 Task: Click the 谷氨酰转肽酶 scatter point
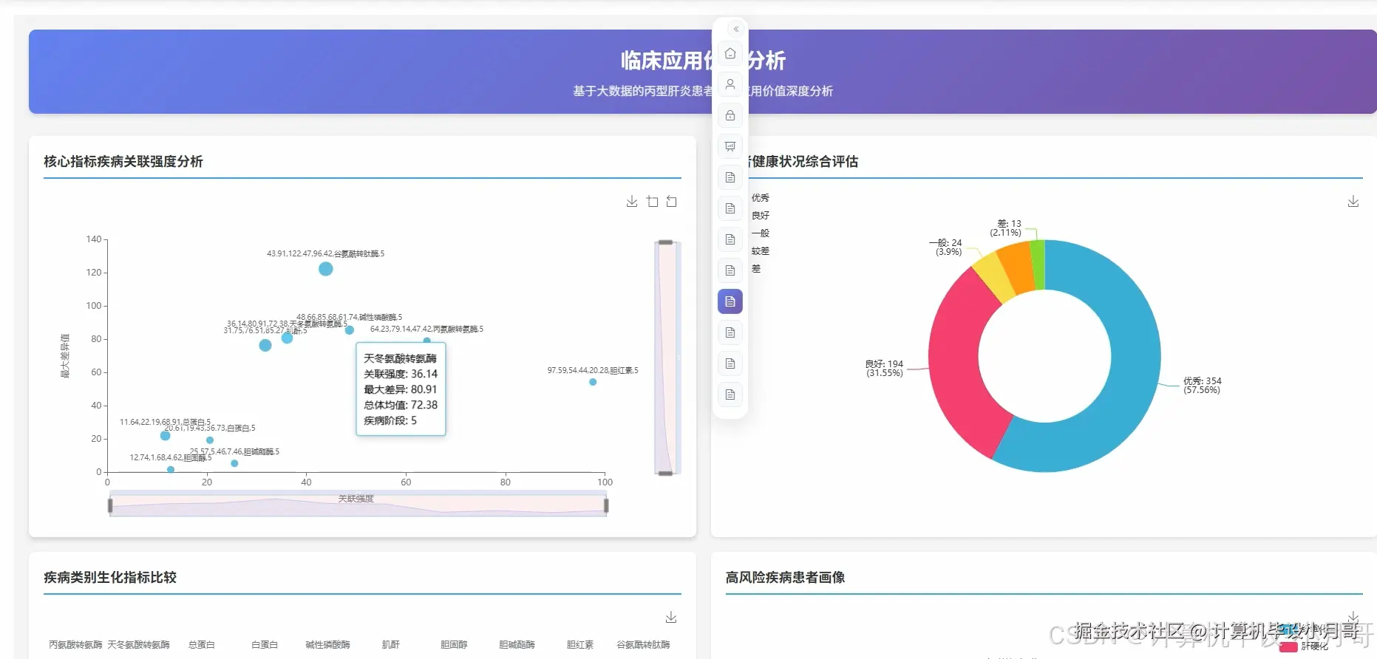(325, 269)
